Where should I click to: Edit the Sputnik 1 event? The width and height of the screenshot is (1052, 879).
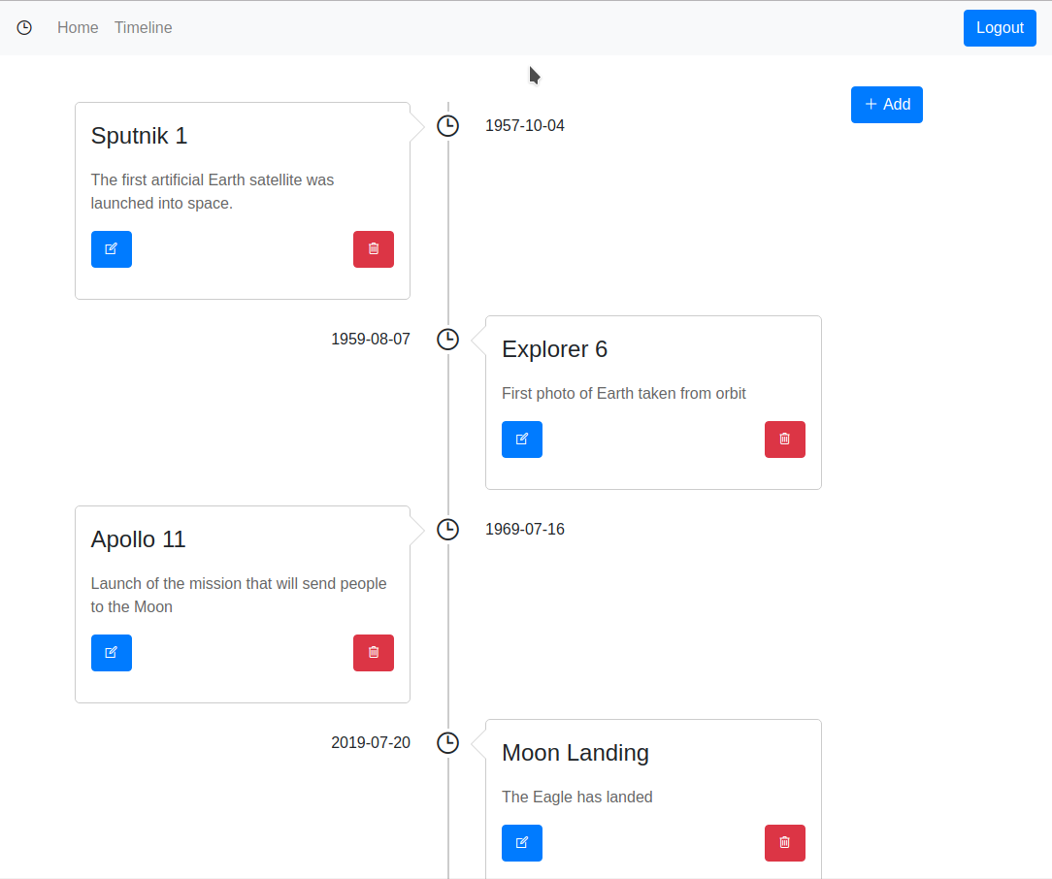point(112,249)
